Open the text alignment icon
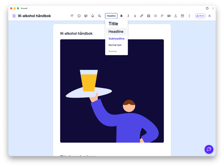 coord(162,16)
